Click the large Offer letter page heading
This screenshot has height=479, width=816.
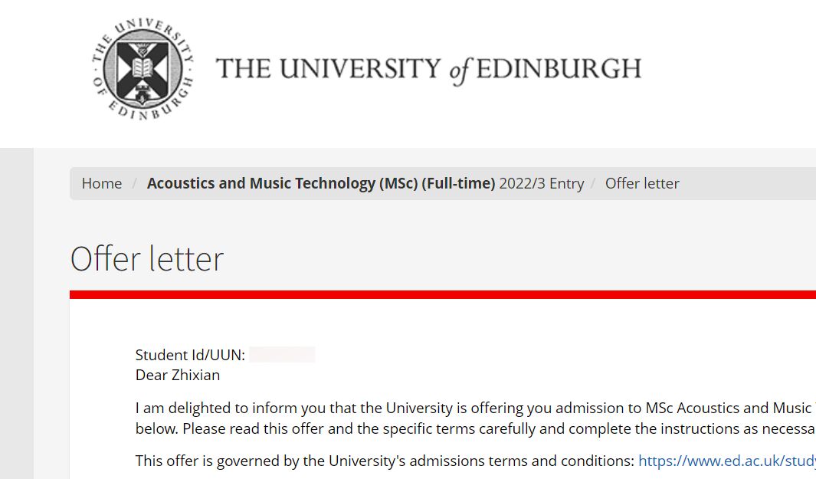(x=147, y=259)
